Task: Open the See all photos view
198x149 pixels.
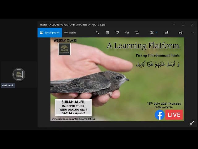Action: point(50,33)
